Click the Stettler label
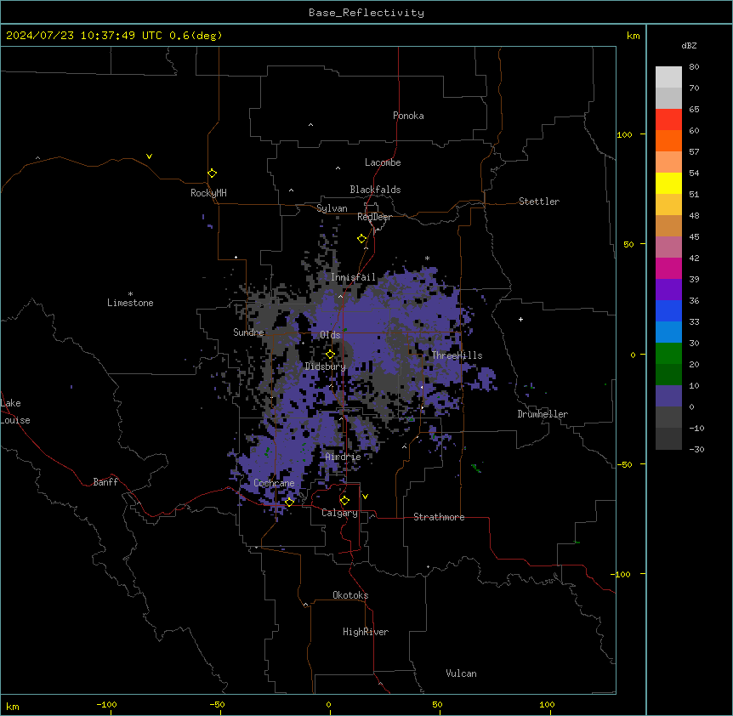 coord(539,202)
